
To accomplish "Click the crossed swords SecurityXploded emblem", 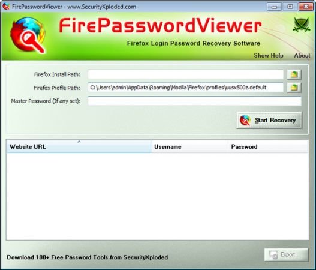I will click(301, 25).
